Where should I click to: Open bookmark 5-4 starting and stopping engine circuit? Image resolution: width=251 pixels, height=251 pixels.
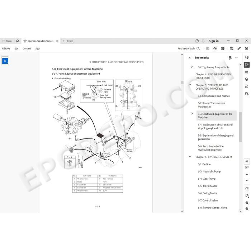pyautogui.click(x=215, y=127)
